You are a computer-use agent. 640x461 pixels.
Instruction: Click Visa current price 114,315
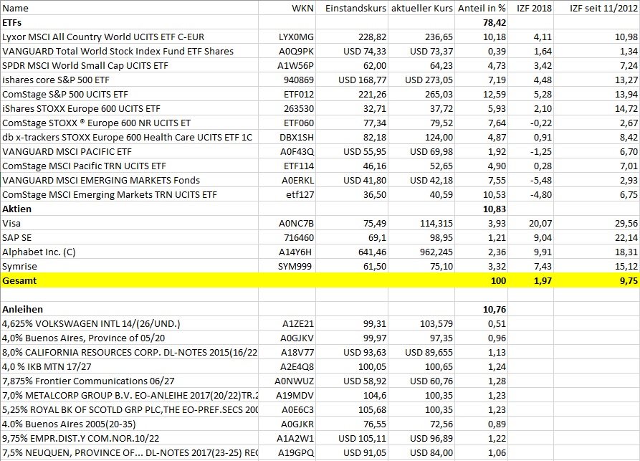421,224
